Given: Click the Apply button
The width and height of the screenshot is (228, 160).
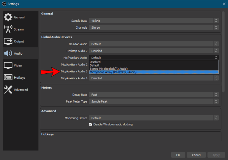Looking at the screenshot, I should [x=216, y=155].
